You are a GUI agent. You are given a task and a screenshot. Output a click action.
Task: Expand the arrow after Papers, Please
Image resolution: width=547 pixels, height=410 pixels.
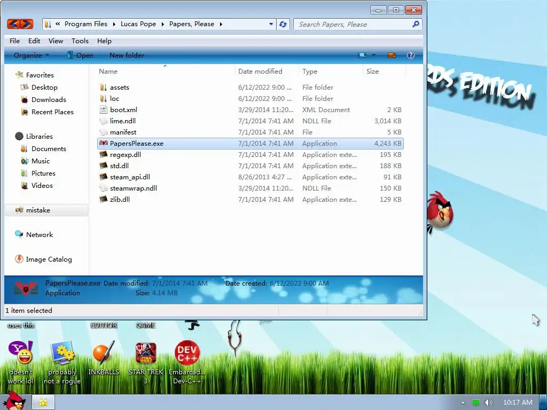pyautogui.click(x=221, y=24)
